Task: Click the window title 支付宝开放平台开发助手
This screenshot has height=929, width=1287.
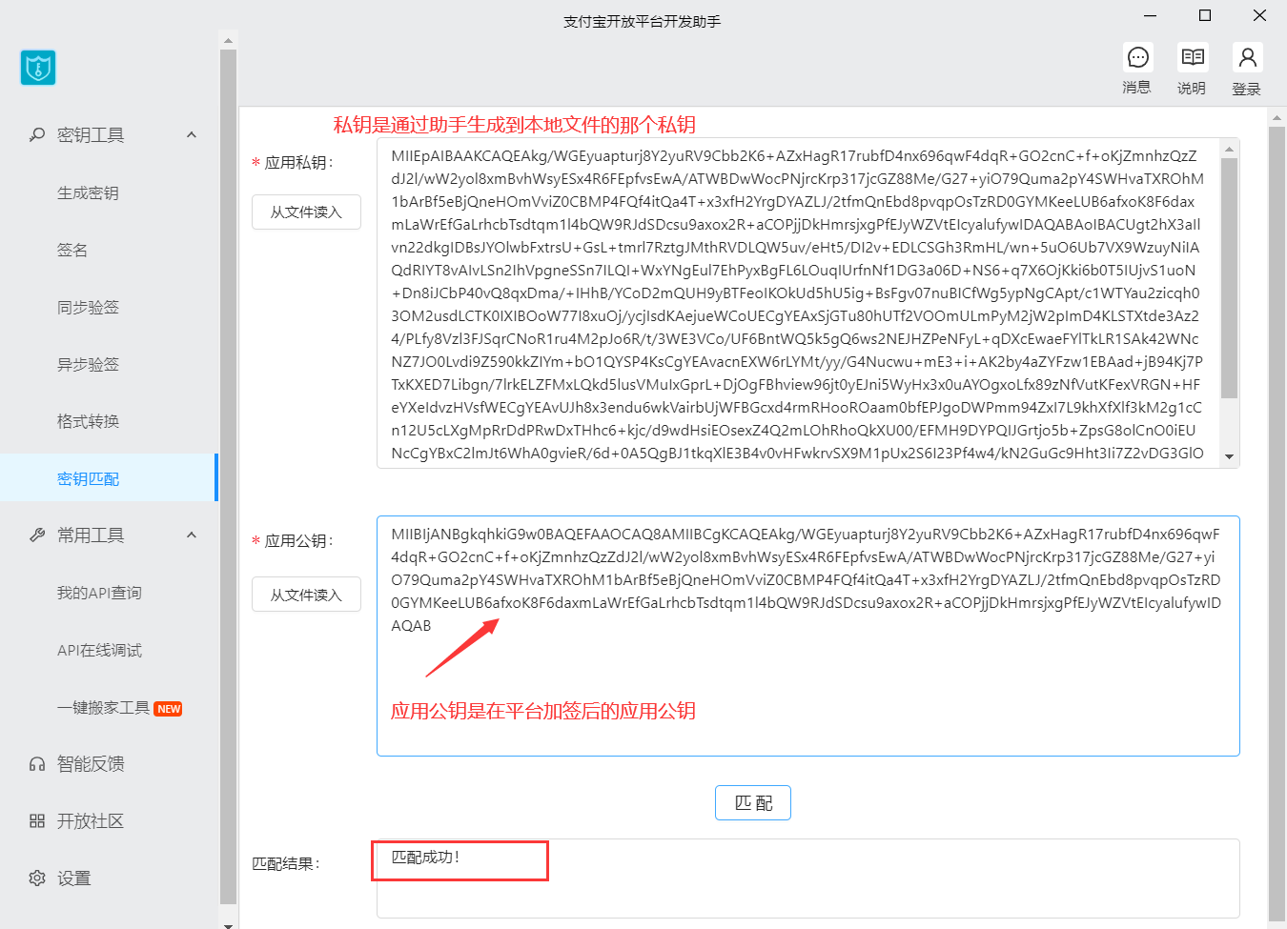Action: pos(642,21)
